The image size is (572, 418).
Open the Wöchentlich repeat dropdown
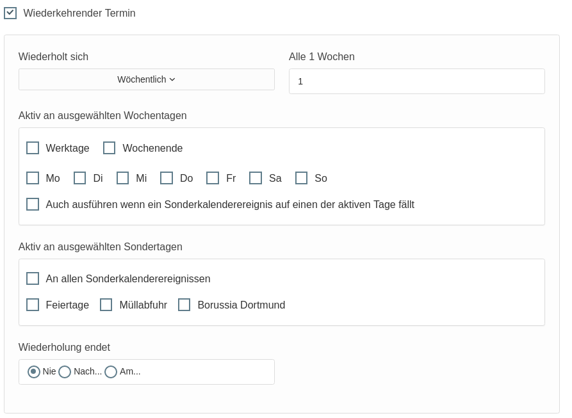click(146, 79)
